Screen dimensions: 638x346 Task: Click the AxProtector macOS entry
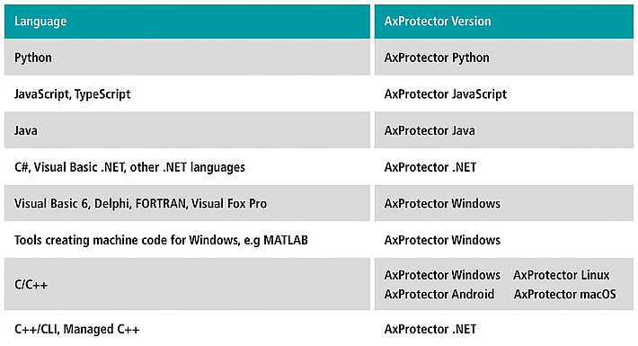[564, 294]
